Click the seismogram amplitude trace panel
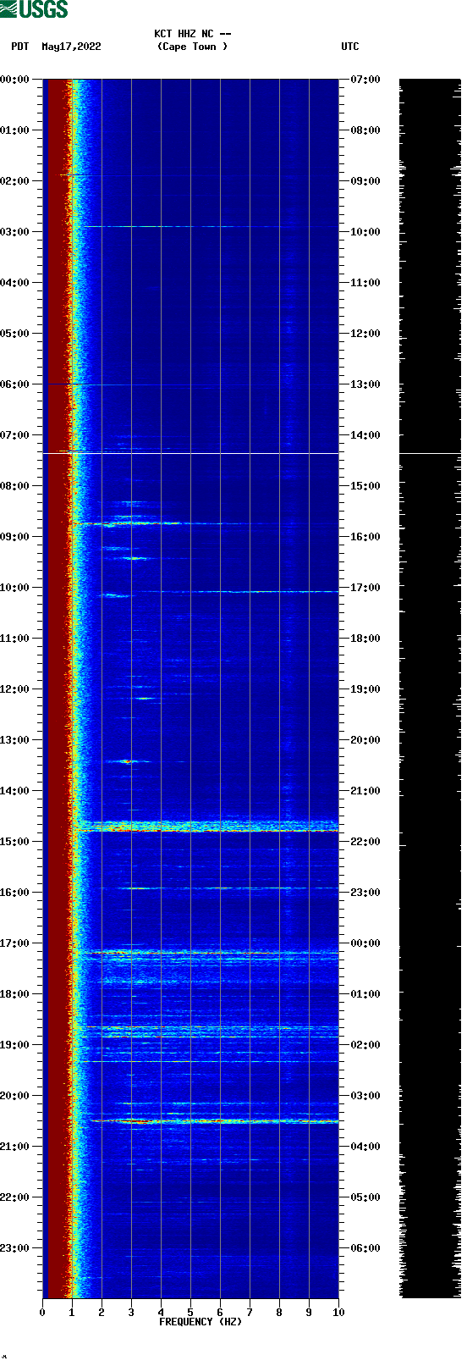This screenshot has width=467, height=1366. (430, 689)
